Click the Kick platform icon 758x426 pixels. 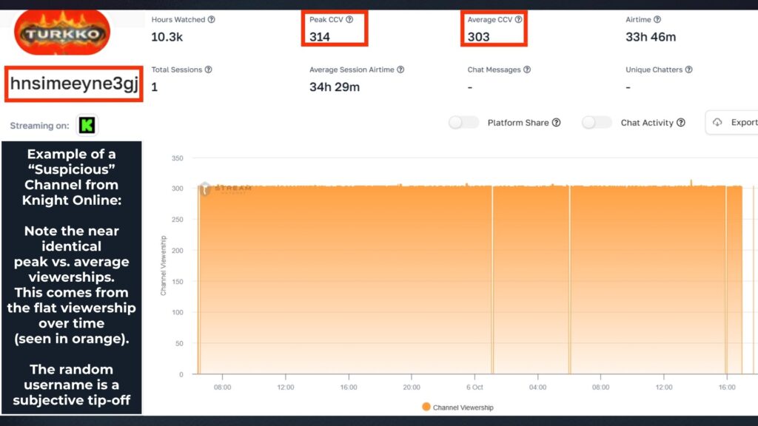(x=87, y=125)
